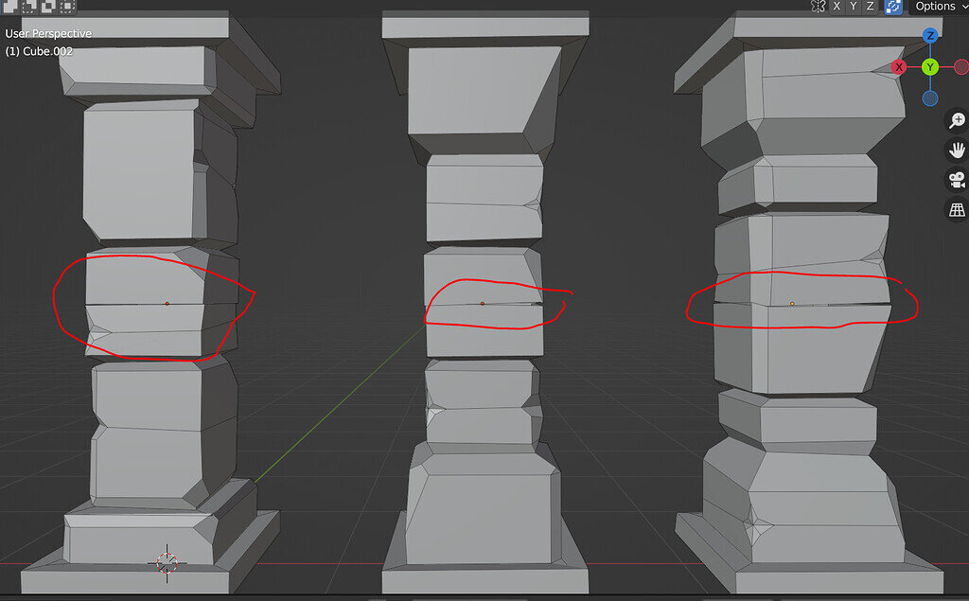Viewport: 969px width, 601px height.
Task: Enable Proportional Editing via its header icon
Action: click(x=891, y=7)
